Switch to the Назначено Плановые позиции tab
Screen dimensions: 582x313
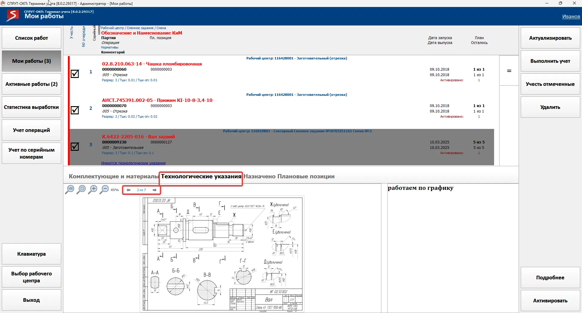coord(289,177)
